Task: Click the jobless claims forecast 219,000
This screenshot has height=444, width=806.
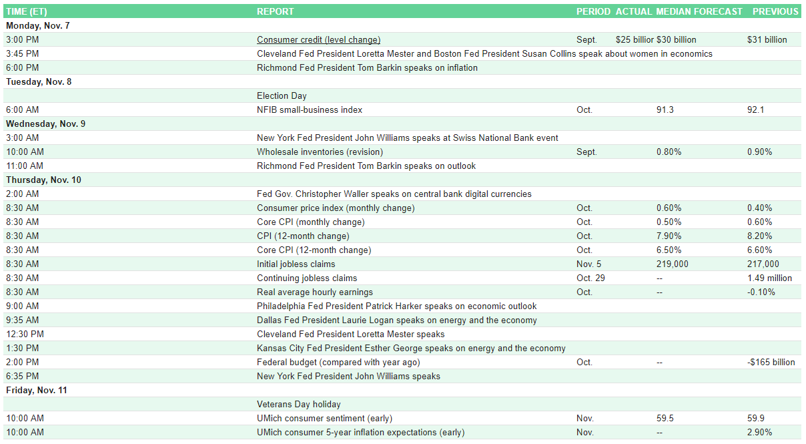Action: point(673,264)
